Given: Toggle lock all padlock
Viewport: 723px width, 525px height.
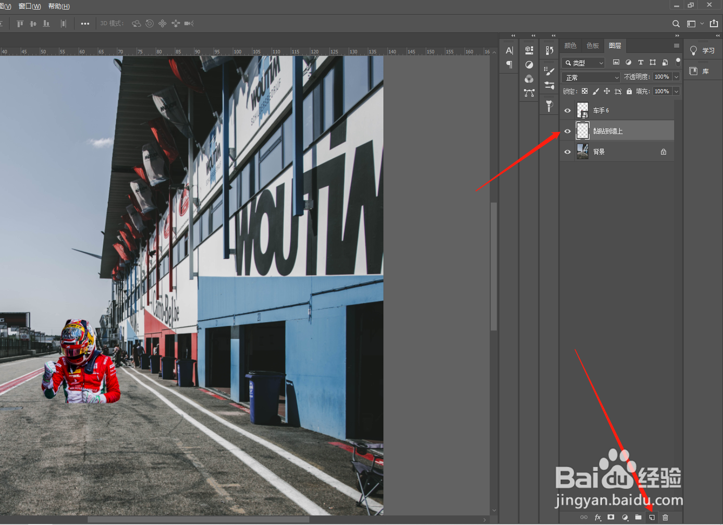Looking at the screenshot, I should [629, 91].
